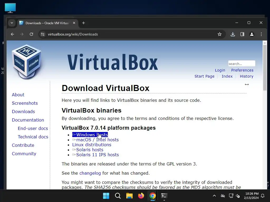Download Solaris 11 IPS hosts package
This screenshot has width=270, height=202.
pos(95,155)
